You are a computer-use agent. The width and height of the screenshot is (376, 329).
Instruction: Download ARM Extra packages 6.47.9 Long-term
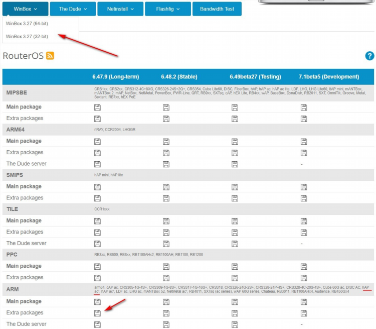(97, 313)
